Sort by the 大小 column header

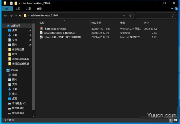pyautogui.click(x=146, y=23)
